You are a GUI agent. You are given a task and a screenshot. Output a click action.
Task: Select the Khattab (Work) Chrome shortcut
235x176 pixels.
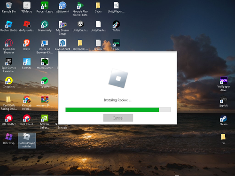(27, 103)
